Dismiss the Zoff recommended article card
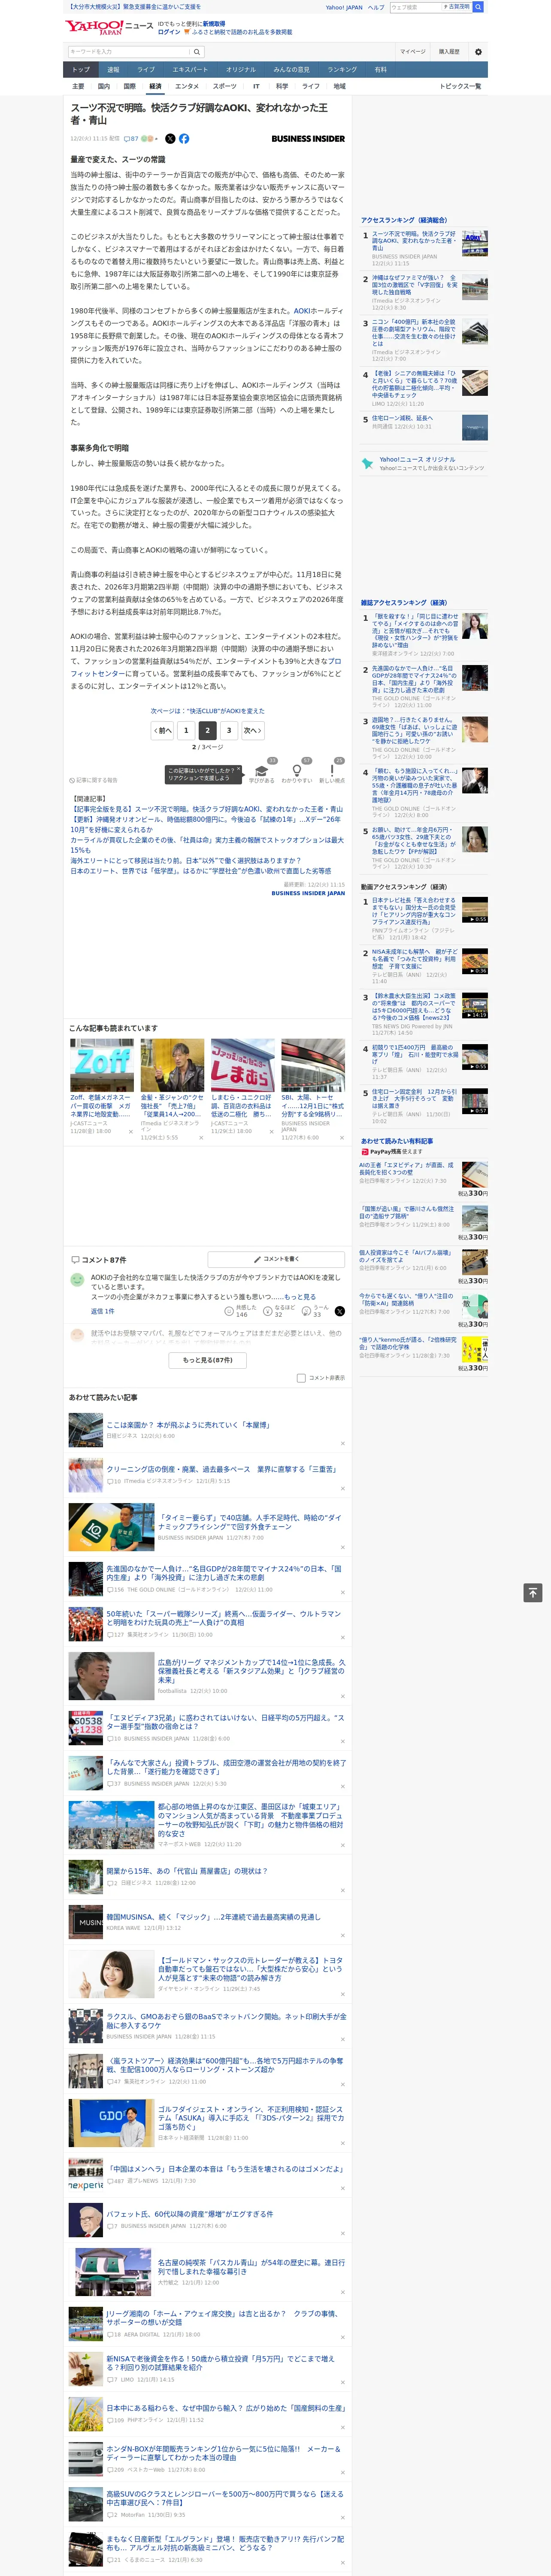 coord(130,1132)
